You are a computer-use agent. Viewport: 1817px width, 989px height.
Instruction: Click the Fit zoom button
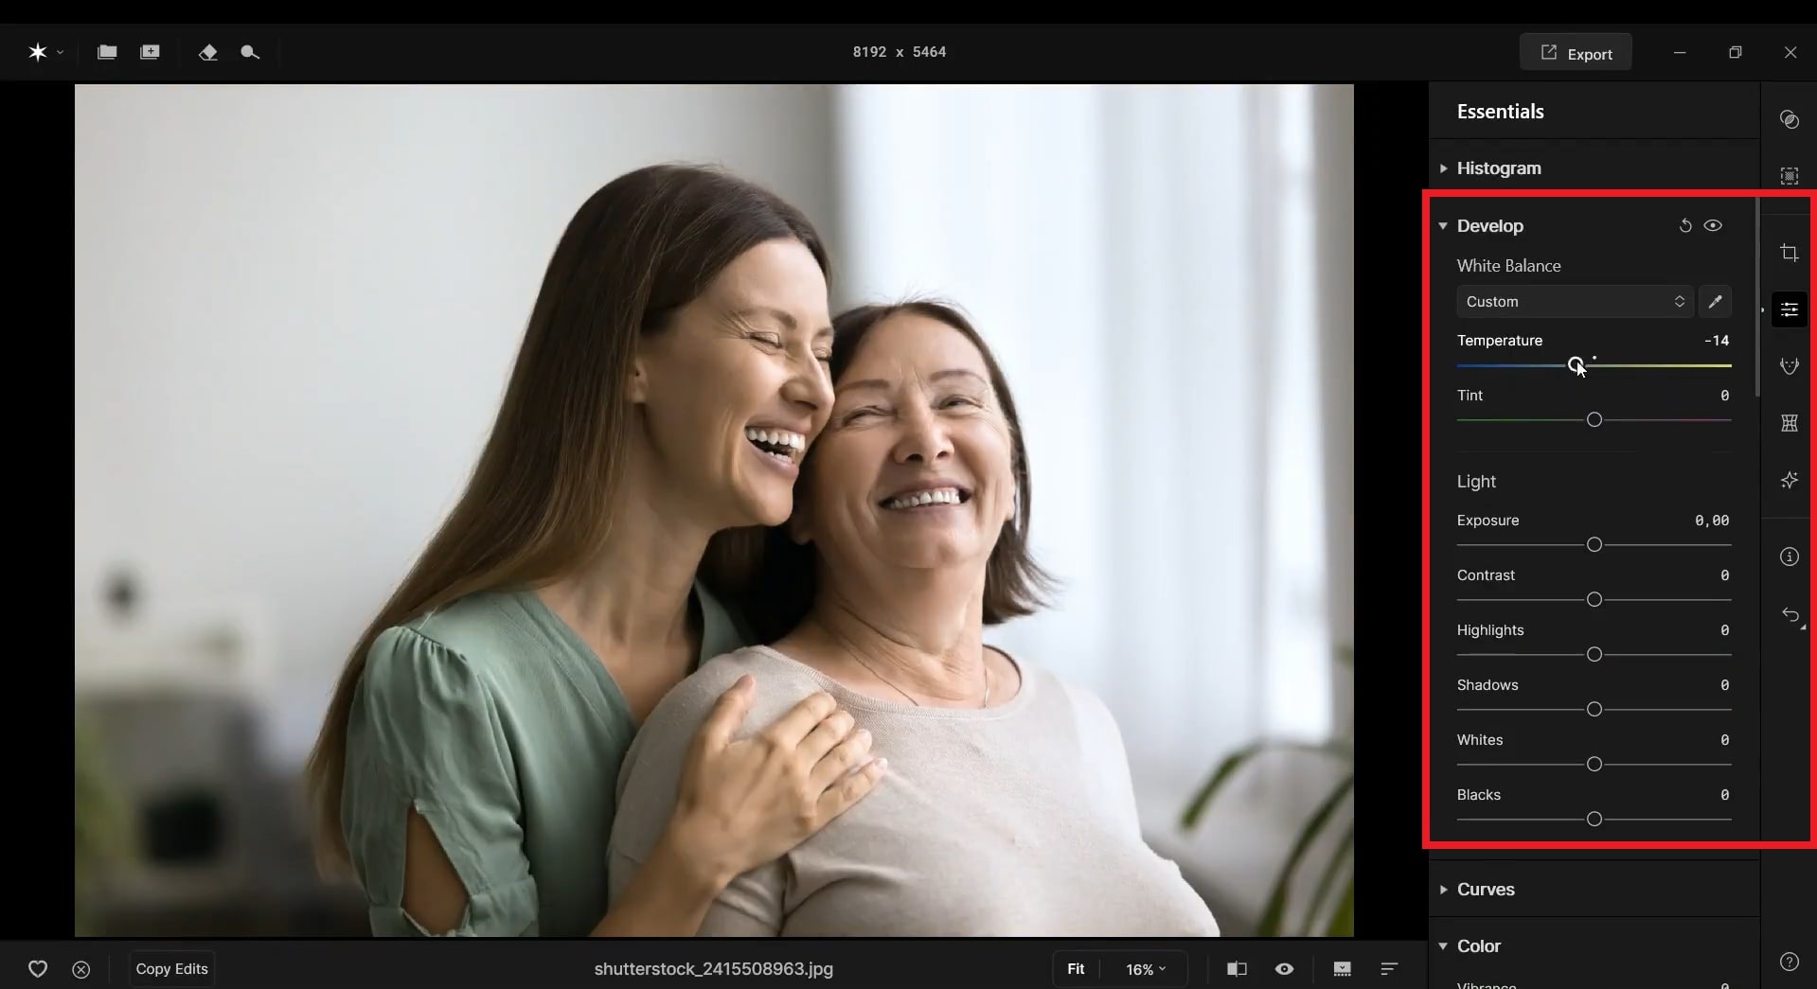coord(1076,969)
